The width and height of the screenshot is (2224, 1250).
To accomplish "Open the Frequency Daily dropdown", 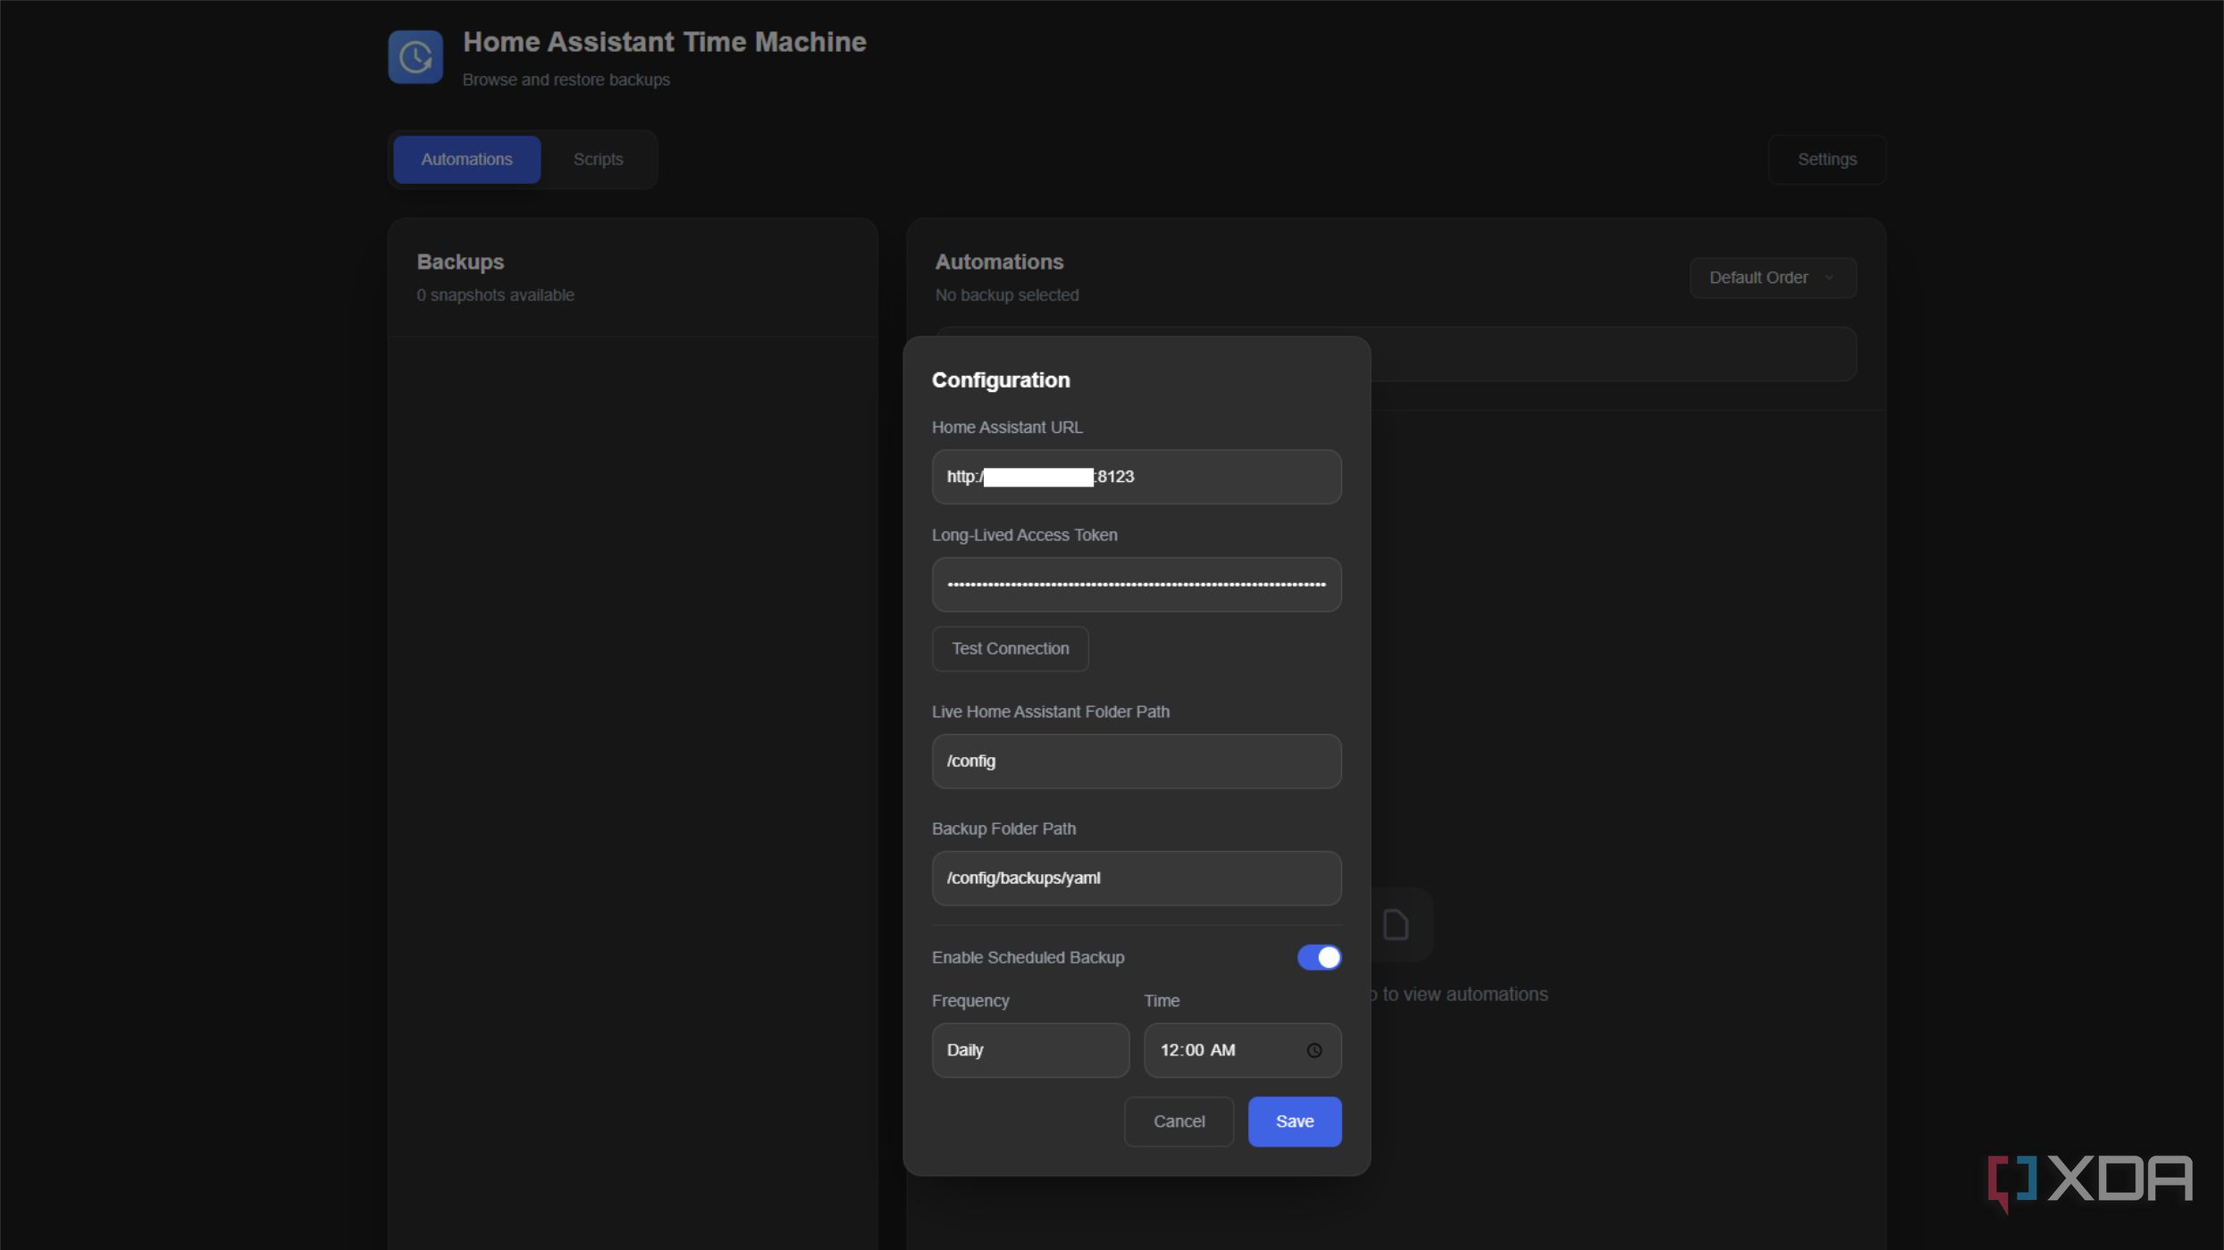I will tap(1030, 1050).
